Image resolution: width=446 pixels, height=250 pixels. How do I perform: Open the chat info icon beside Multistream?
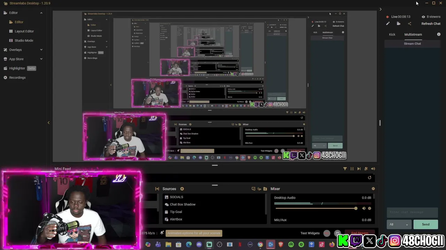439,34
